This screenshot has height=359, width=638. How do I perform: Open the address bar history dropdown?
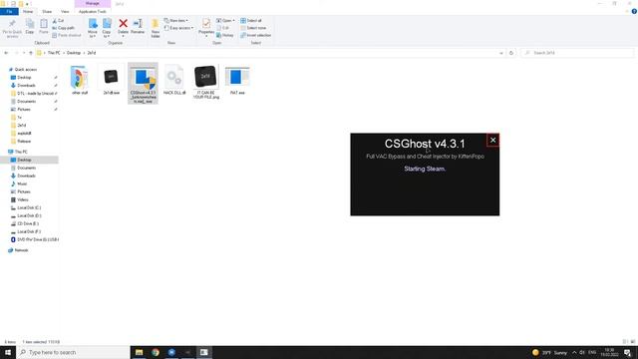point(500,53)
